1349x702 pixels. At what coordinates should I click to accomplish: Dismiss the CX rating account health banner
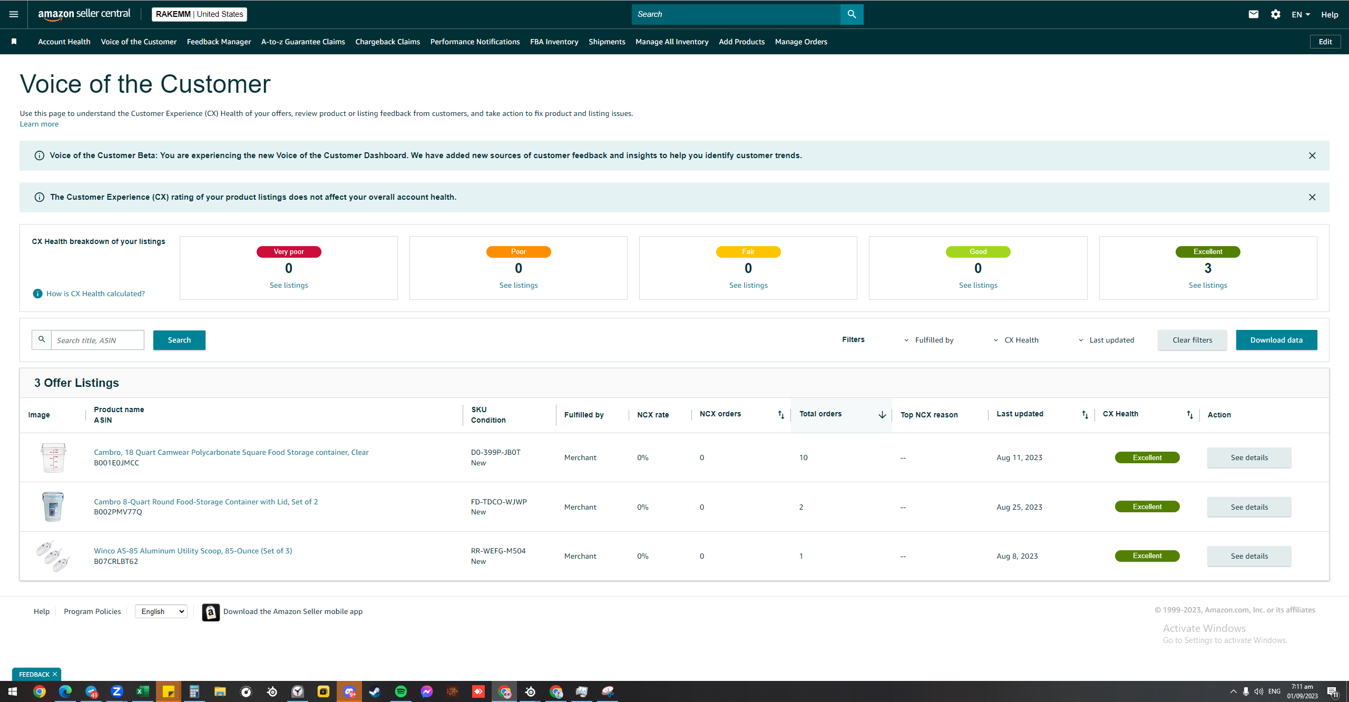1312,197
